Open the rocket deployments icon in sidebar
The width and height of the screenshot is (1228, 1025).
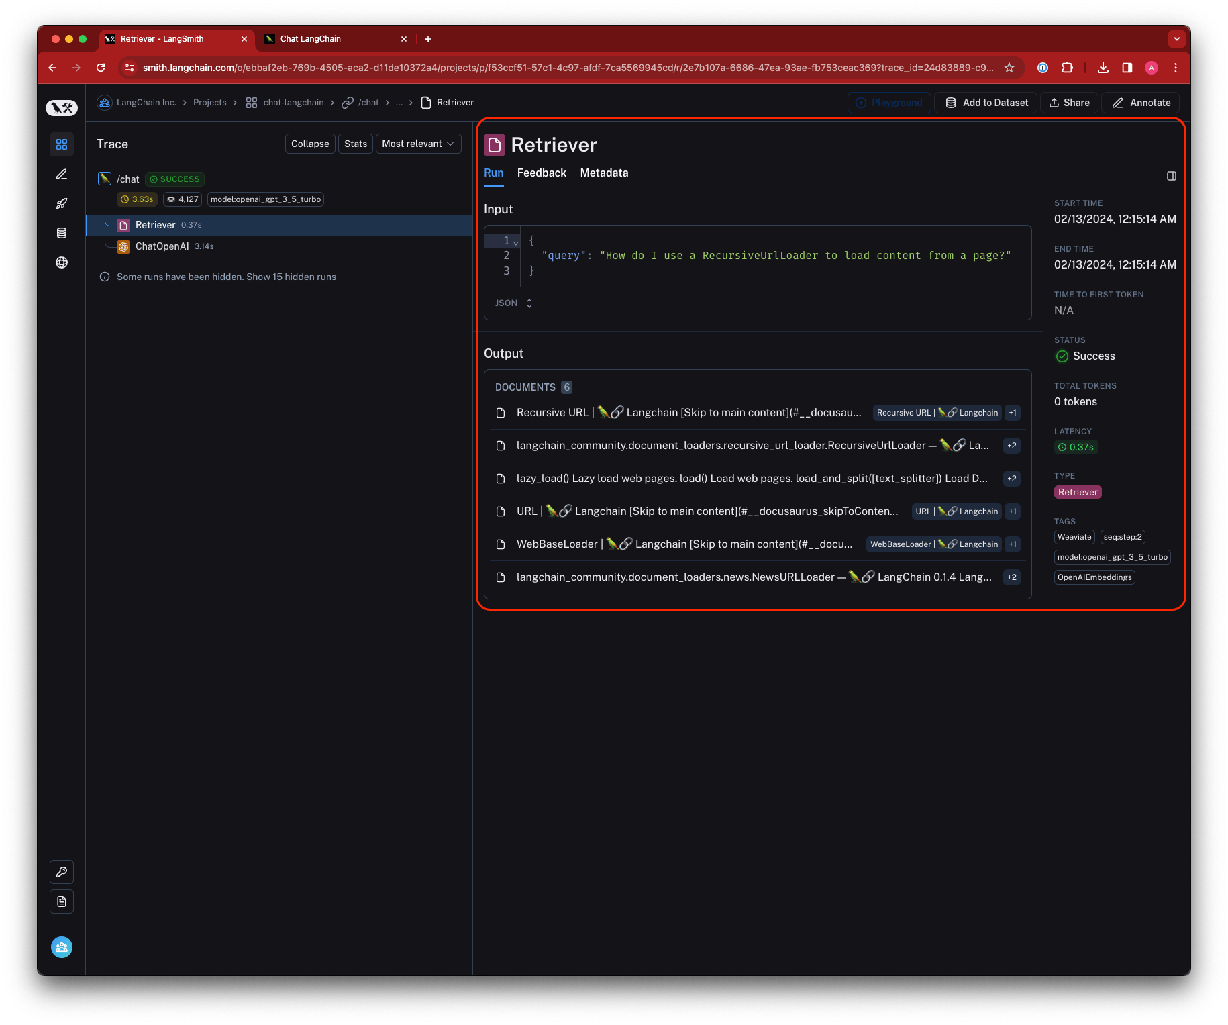(x=62, y=204)
